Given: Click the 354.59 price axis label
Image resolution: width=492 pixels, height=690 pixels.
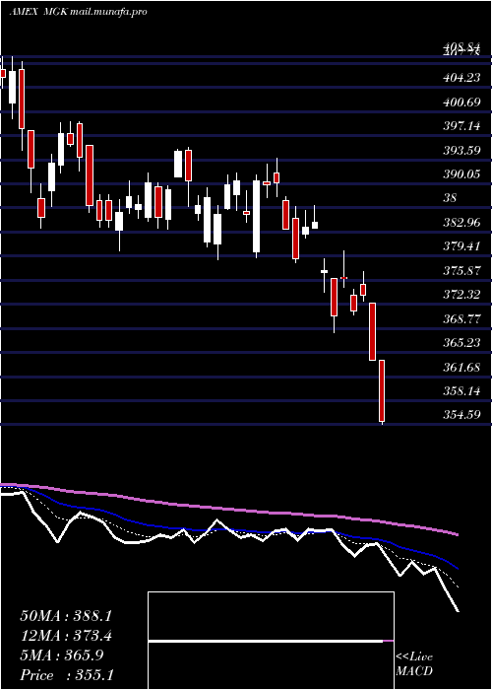Looking at the screenshot, I should tap(461, 415).
